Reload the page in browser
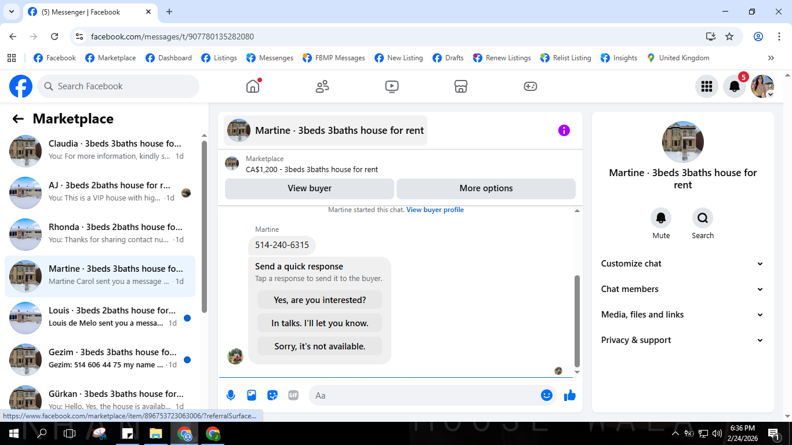 [55, 37]
